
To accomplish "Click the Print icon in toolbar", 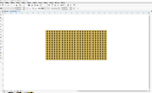I will [x=8, y=5].
